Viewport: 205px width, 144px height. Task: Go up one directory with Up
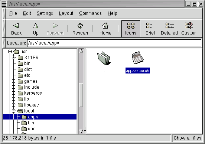click(36, 29)
